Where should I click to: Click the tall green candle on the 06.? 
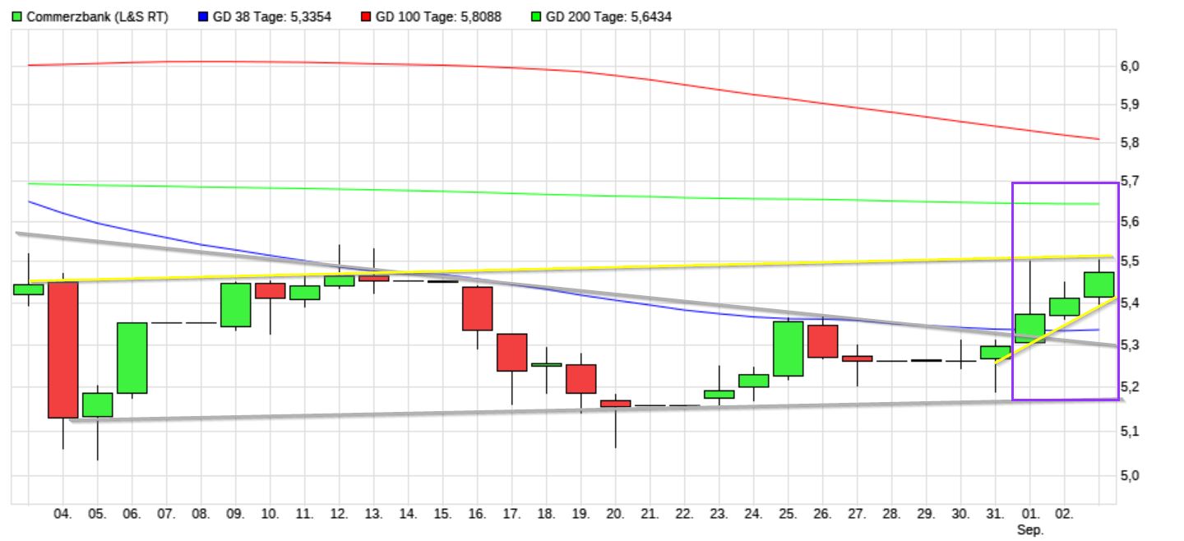point(132,358)
